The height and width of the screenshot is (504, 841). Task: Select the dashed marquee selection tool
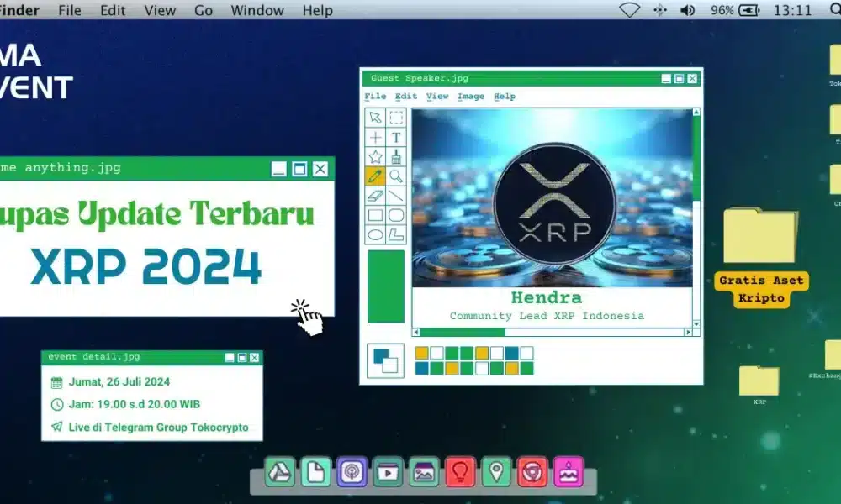(x=396, y=118)
